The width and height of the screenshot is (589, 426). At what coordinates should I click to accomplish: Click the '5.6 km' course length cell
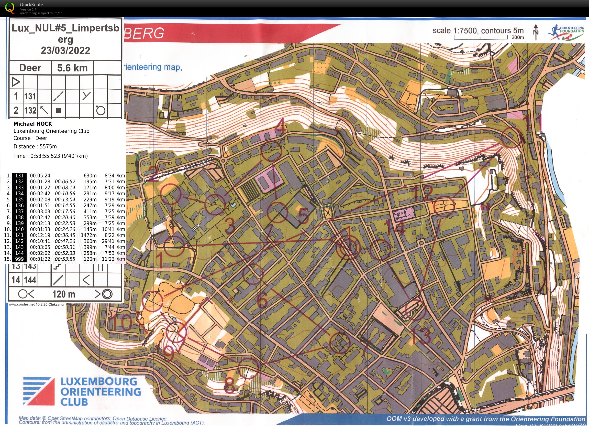(72, 68)
